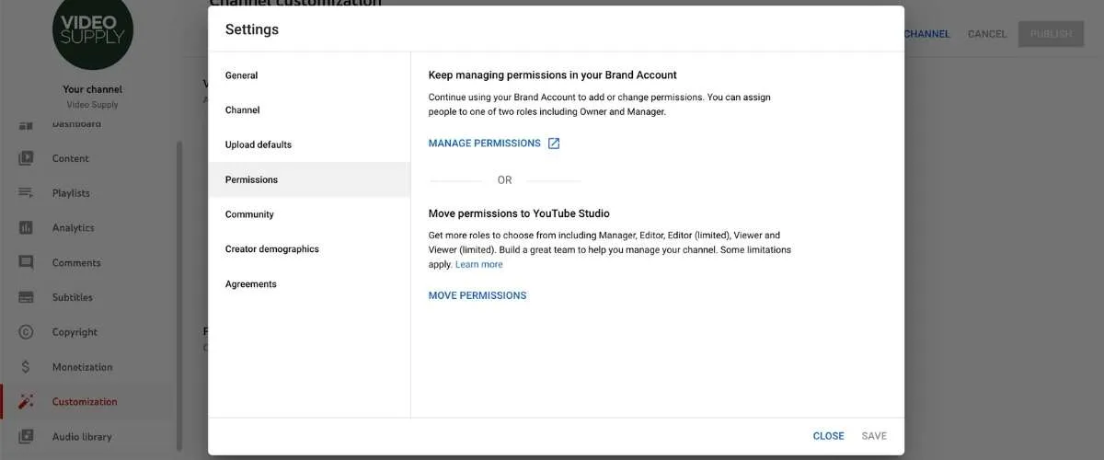The image size is (1104, 460).
Task: Click the Customization magic wand icon
Action: (x=26, y=402)
